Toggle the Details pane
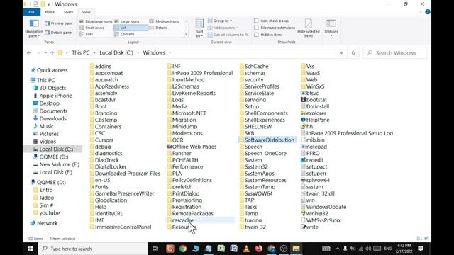This screenshot has height=255, width=454. pos(58,33)
